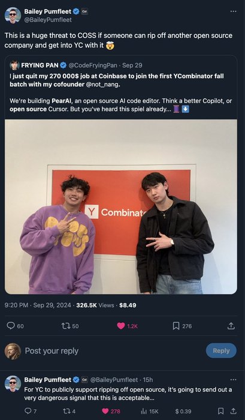Open more options menu on main tweet
This screenshot has width=245, height=420.
coord(233,11)
